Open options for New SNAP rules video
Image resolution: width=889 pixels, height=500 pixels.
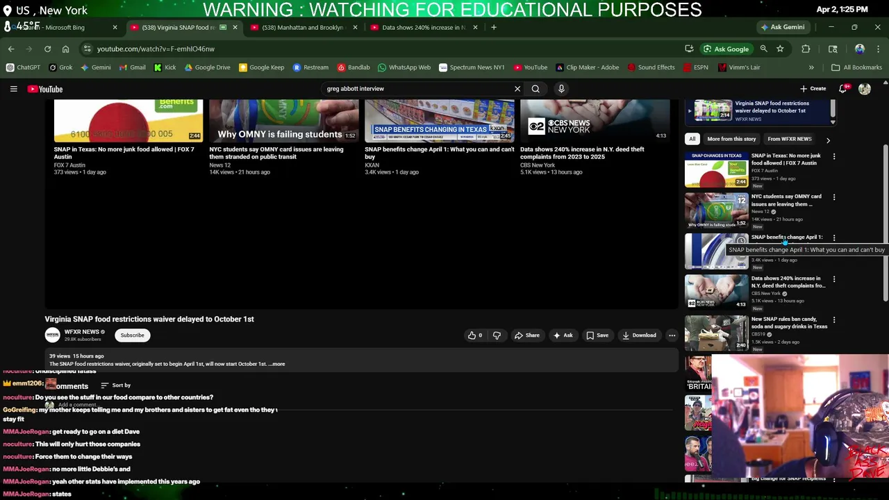(834, 320)
